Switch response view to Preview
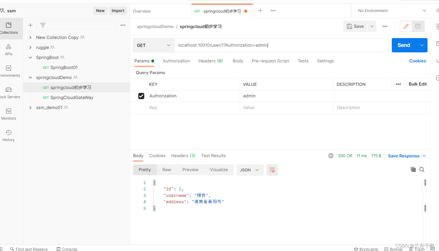This screenshot has height=251, width=439. click(x=190, y=170)
